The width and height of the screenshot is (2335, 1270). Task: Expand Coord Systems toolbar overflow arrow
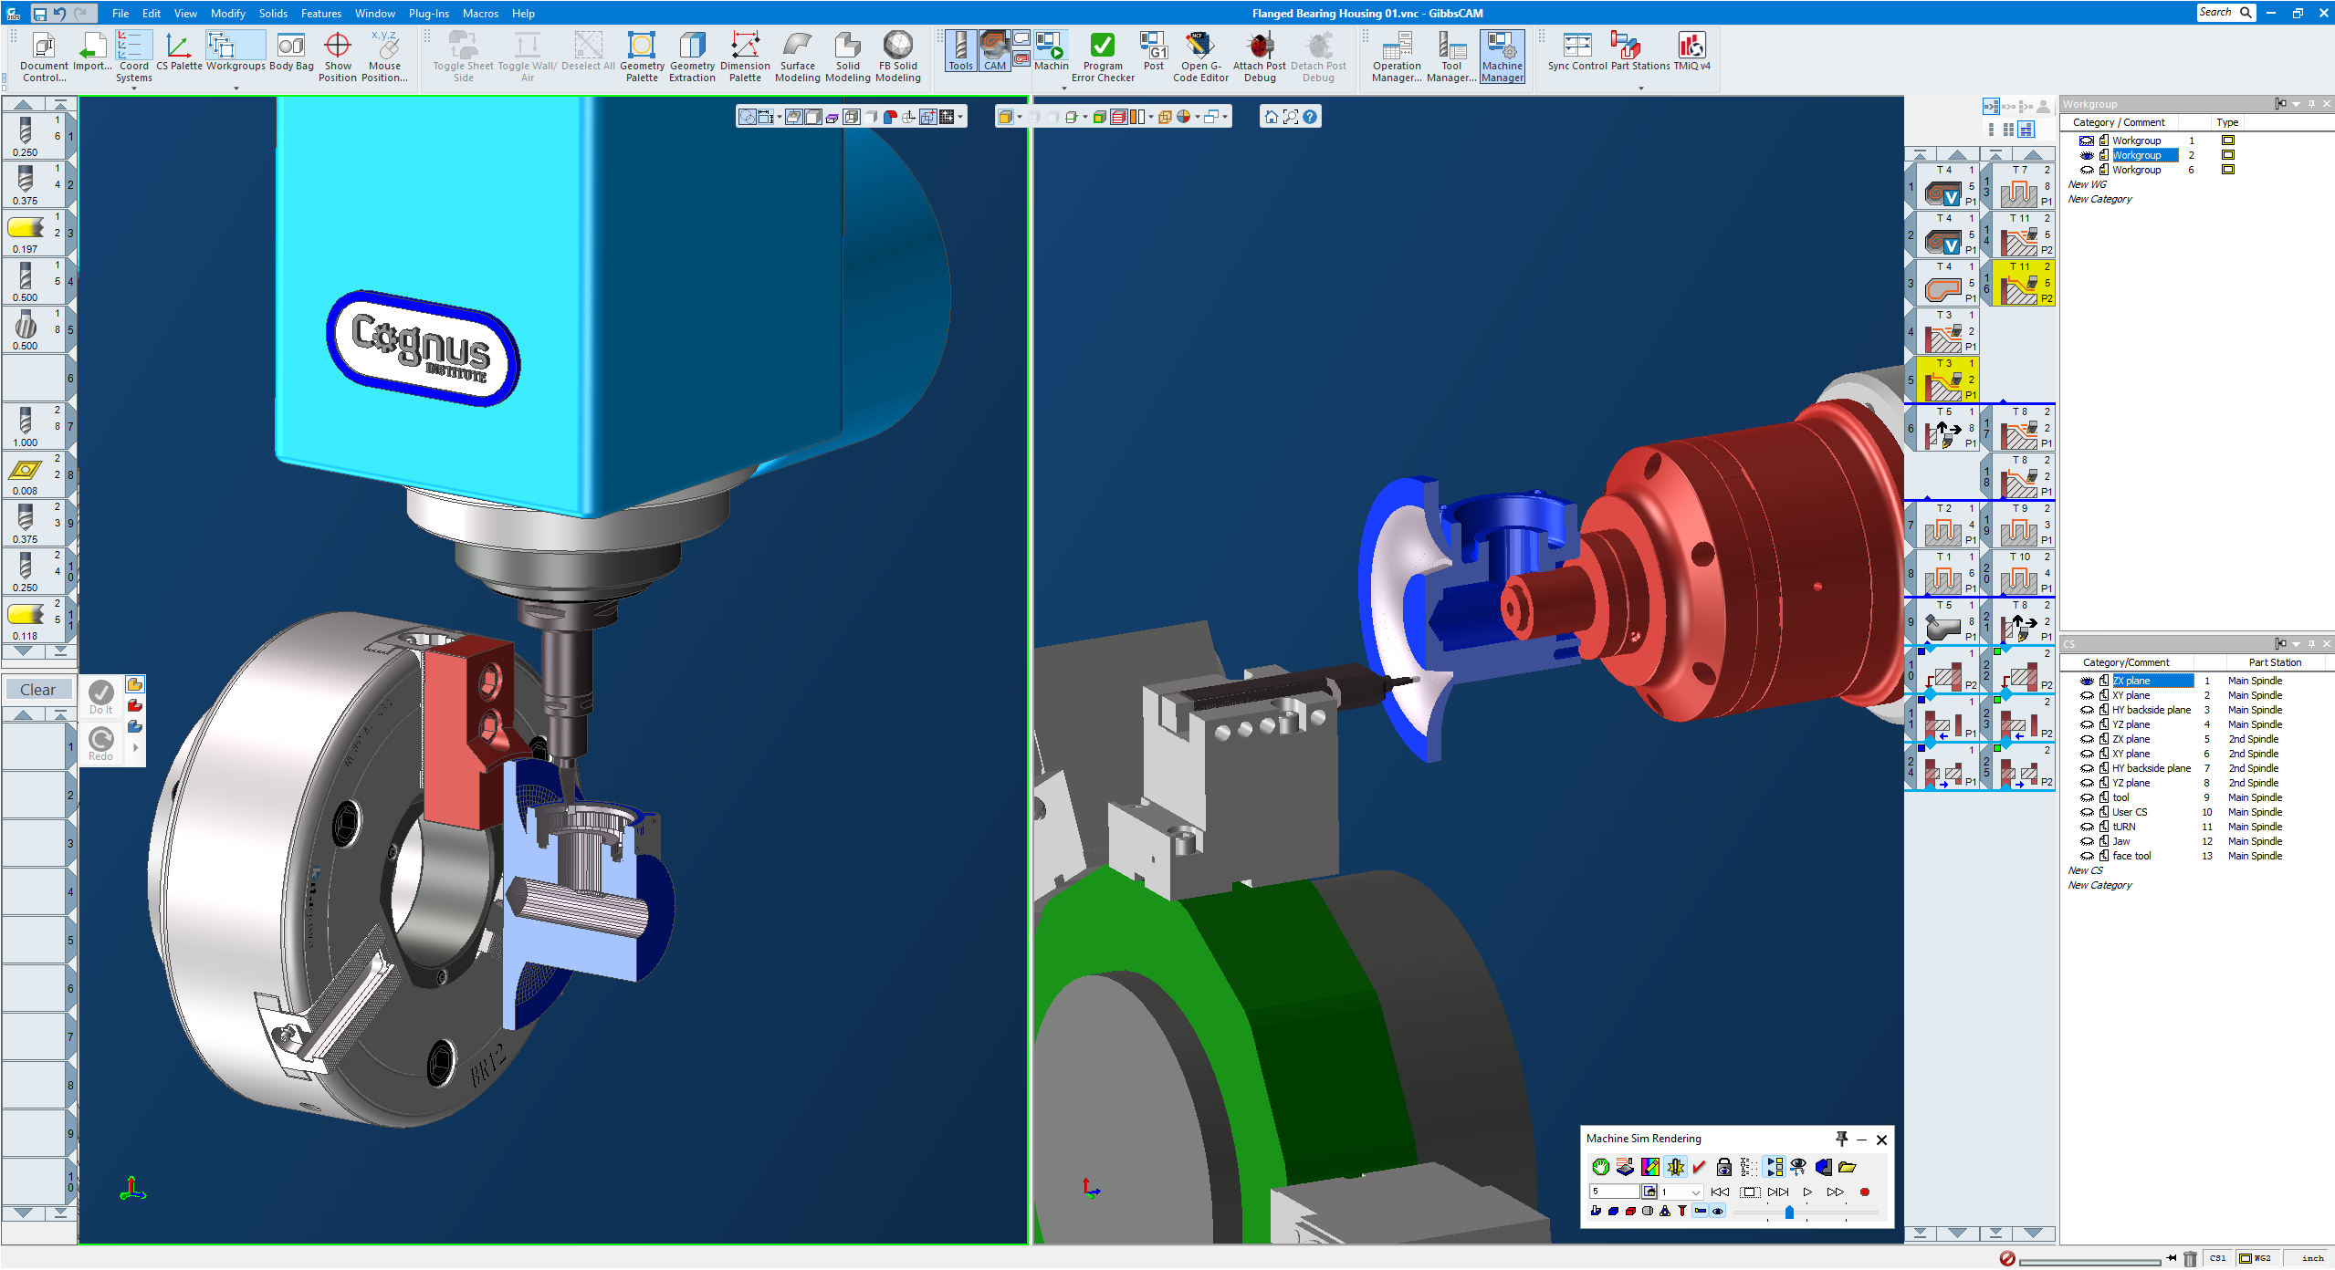pyautogui.click(x=134, y=88)
